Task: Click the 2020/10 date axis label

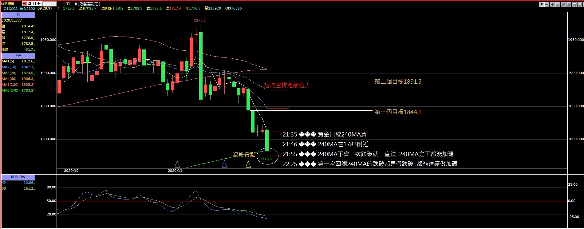Action: [x=71, y=171]
